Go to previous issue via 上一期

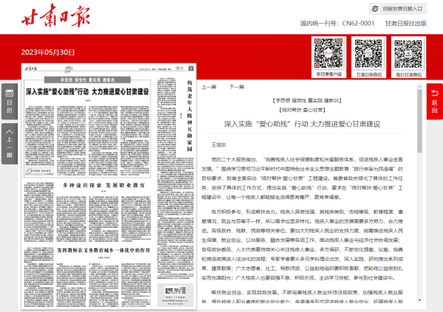pos(10,144)
